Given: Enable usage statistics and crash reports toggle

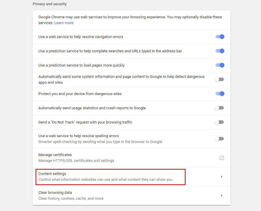Looking at the screenshot, I should click(x=219, y=108).
